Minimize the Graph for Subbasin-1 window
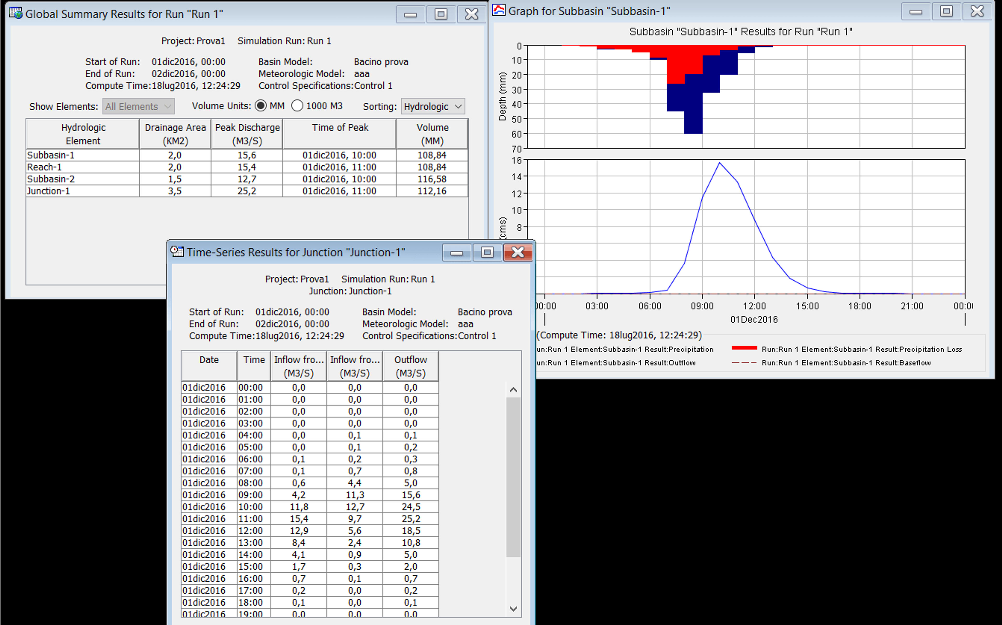Viewport: 1002px width, 625px height. coord(916,11)
